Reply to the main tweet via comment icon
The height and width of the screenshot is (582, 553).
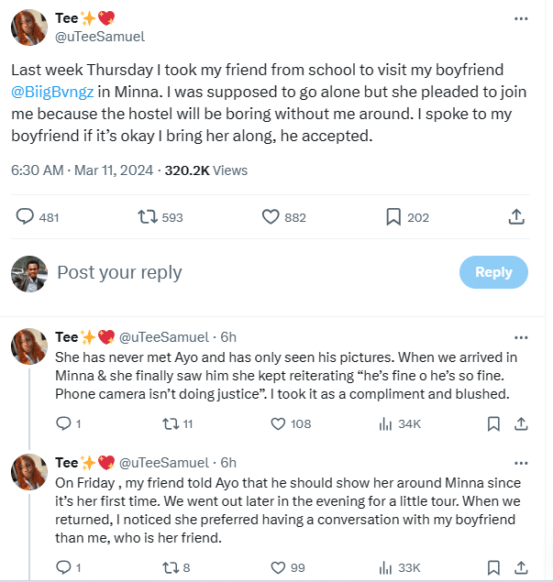point(26,217)
